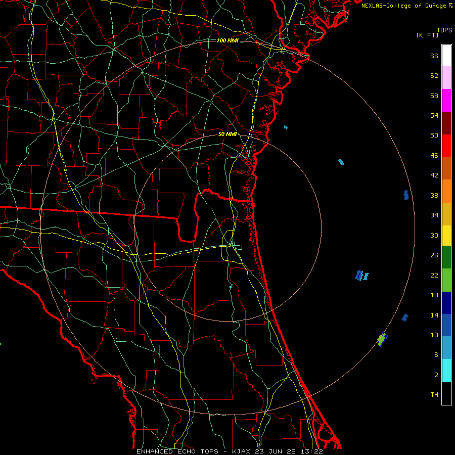Click the '100 NMI' range ring label
This screenshot has height=455, width=455.
227,40
